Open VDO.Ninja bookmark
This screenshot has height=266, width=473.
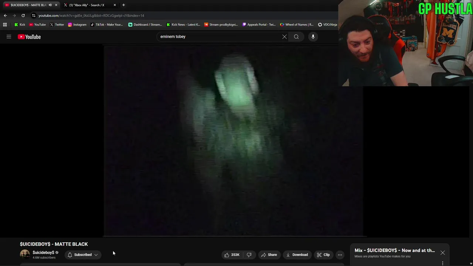pyautogui.click(x=327, y=25)
